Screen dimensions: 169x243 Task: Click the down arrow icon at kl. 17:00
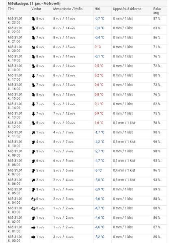click(x=33, y=76)
